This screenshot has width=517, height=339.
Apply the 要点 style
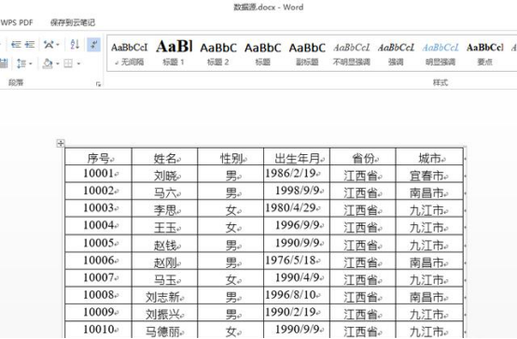(484, 53)
